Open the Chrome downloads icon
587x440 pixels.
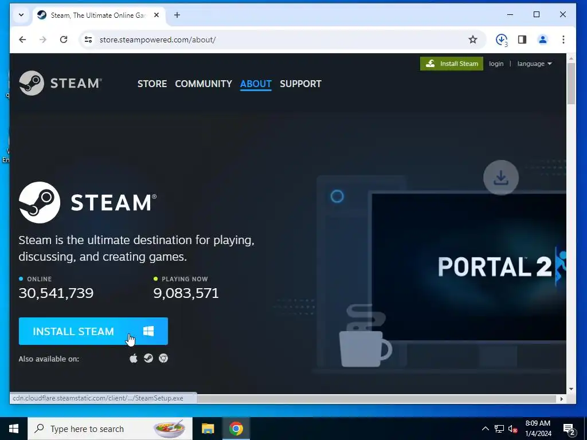pyautogui.click(x=501, y=40)
